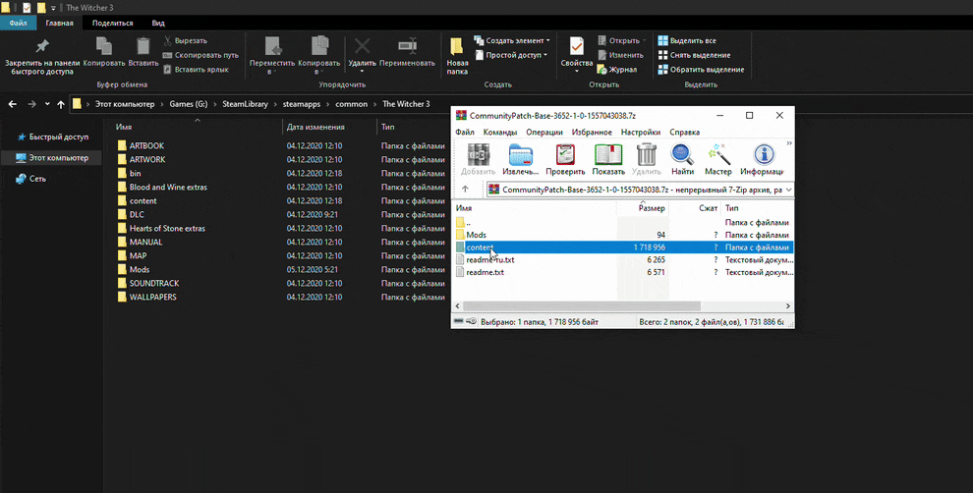Image resolution: width=973 pixels, height=493 pixels.
Task: Click Invert selection (Обратить выделение)
Action: (x=701, y=70)
